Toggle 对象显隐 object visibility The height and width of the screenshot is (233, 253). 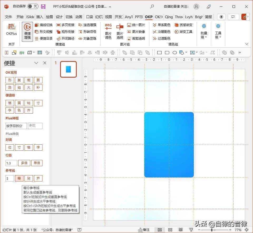coord(87,39)
